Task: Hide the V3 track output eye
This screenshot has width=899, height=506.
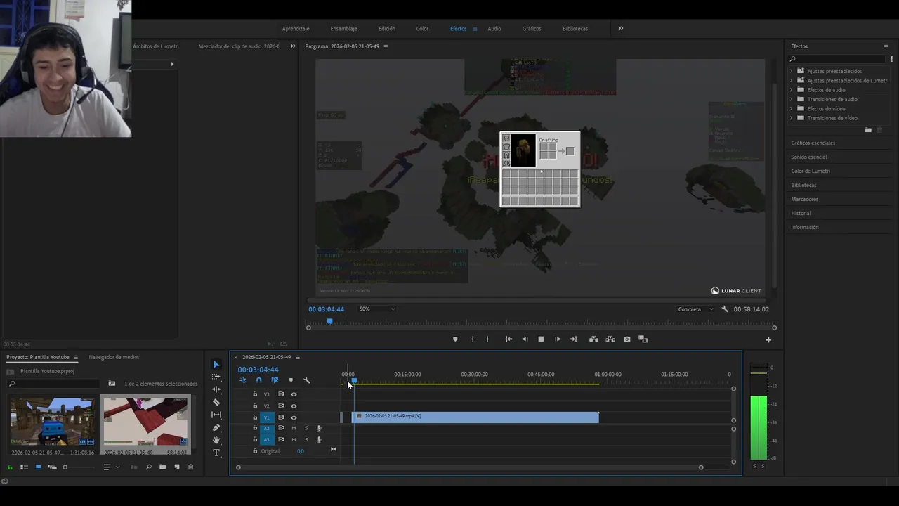Action: pyautogui.click(x=294, y=394)
